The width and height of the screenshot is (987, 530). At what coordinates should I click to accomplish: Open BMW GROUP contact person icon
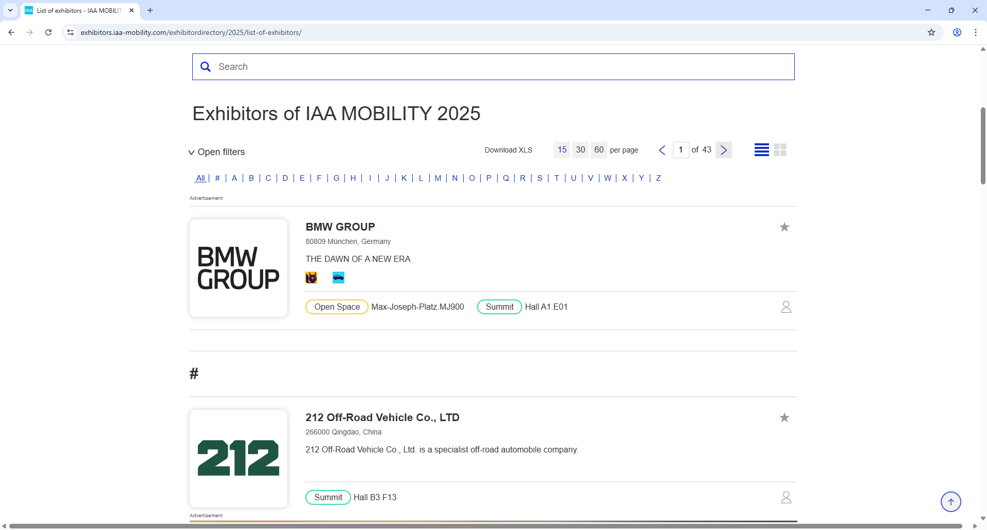[x=786, y=307]
